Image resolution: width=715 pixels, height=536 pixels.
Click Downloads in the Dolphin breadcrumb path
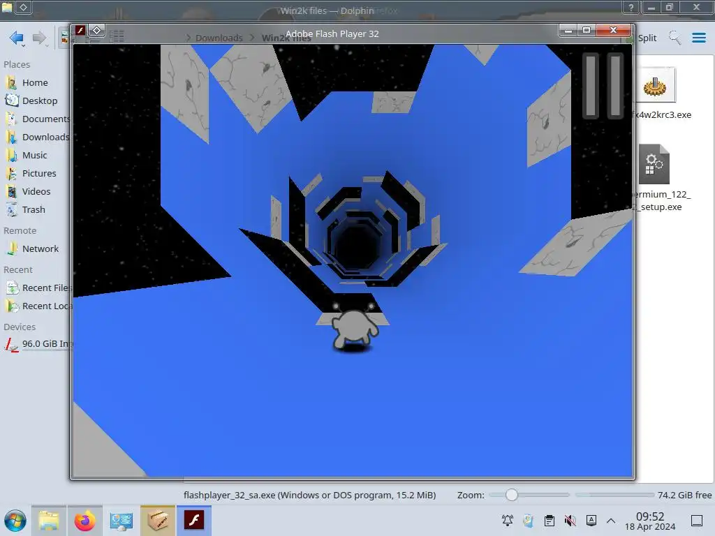219,38
